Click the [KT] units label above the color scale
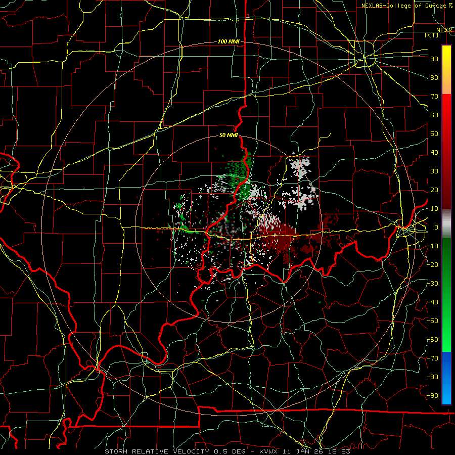Screen dimensions: 455x455 point(432,35)
